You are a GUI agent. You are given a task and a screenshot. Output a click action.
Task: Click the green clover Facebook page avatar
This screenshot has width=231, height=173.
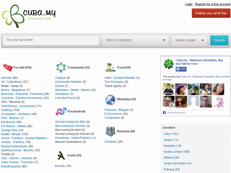coord(169,64)
